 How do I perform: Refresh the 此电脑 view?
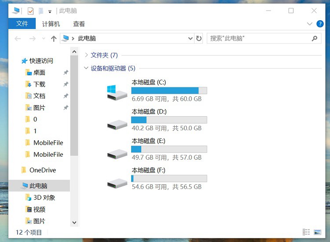tap(199, 38)
